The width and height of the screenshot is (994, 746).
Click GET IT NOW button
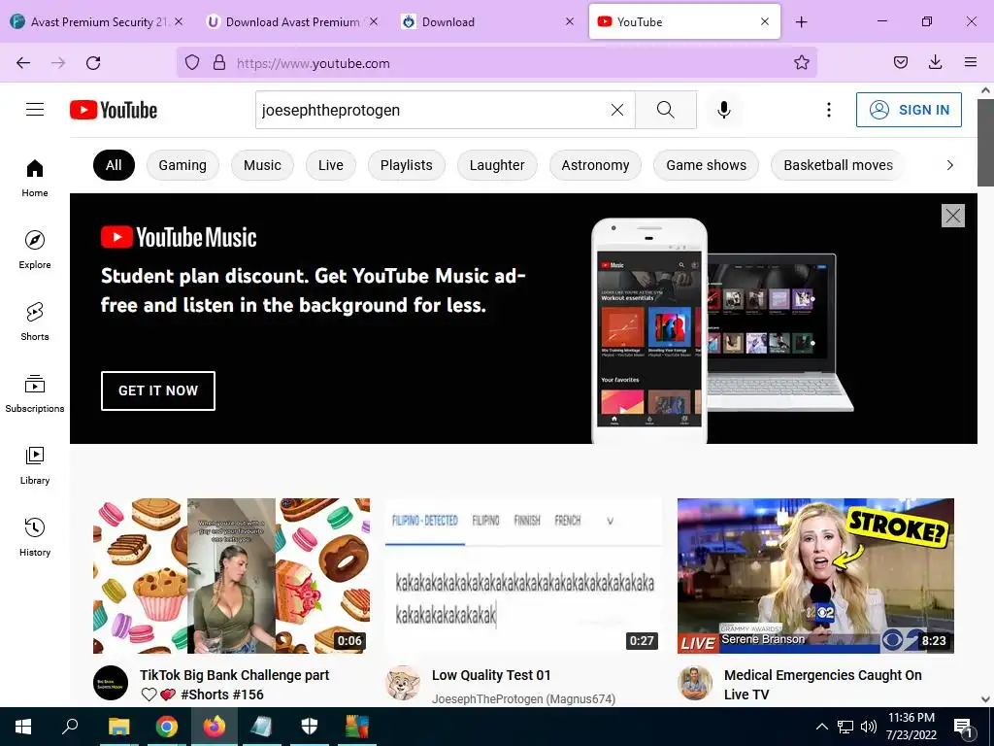158,390
